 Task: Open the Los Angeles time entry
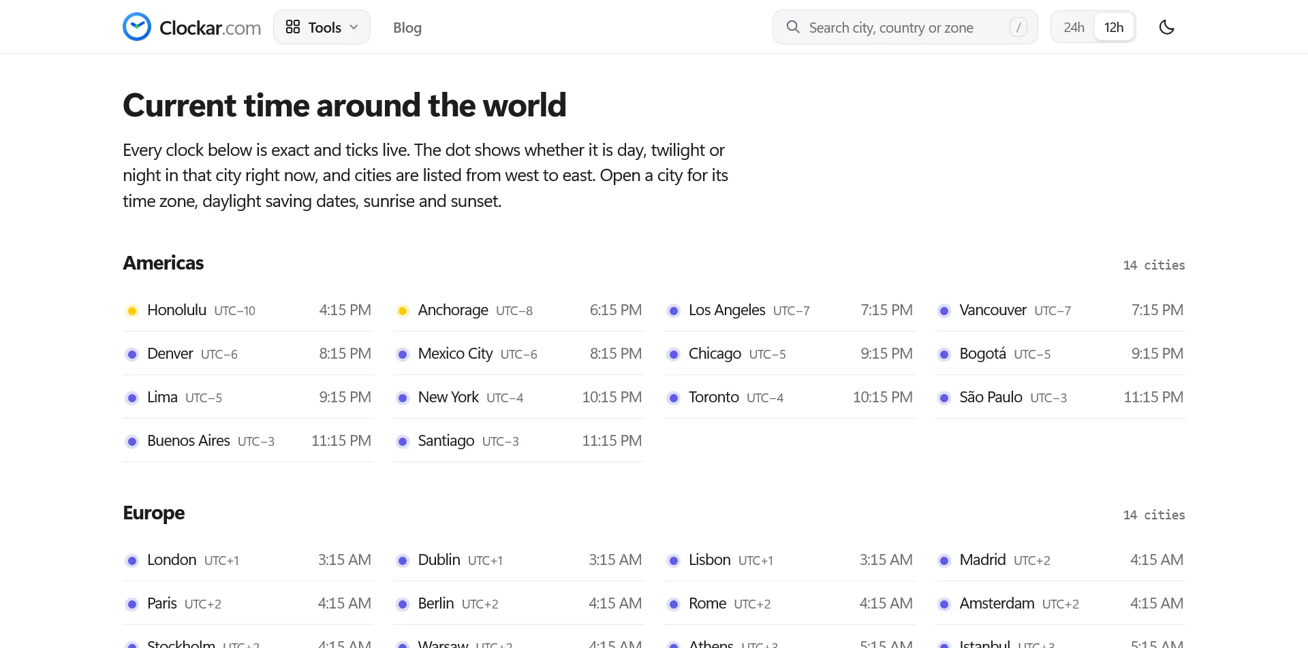(x=790, y=310)
